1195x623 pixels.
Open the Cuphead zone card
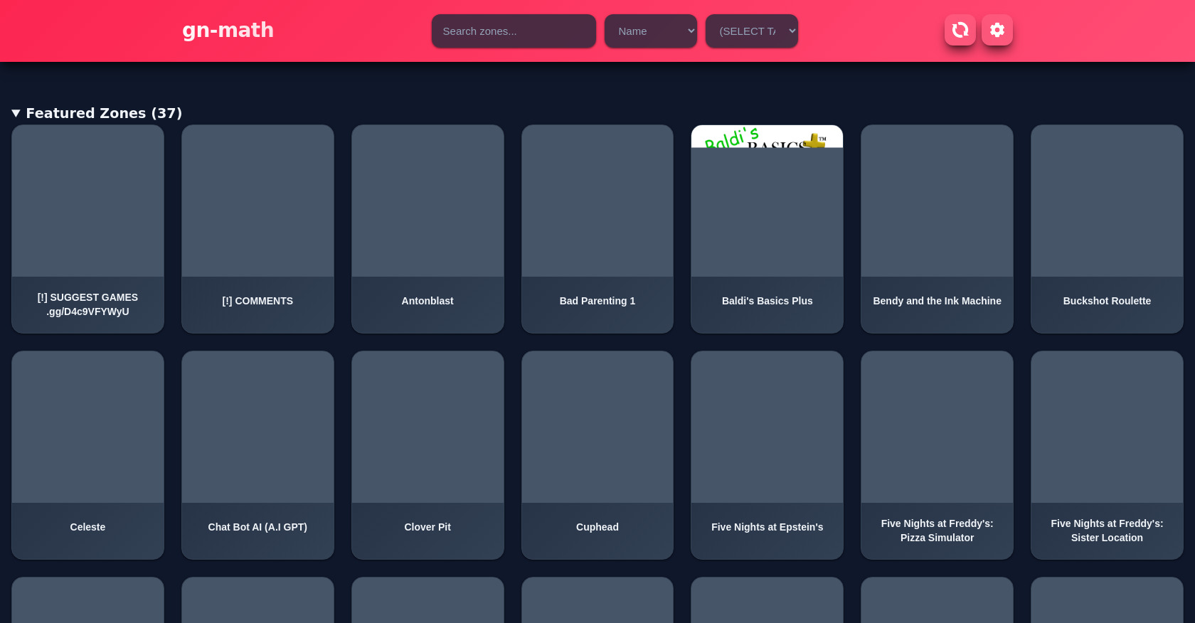[597, 455]
